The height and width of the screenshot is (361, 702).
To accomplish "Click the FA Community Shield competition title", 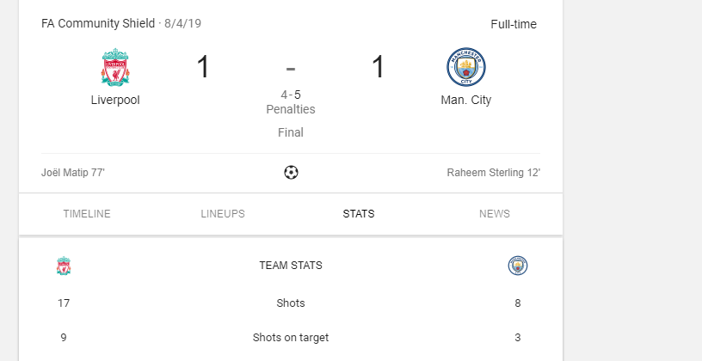I will [98, 23].
